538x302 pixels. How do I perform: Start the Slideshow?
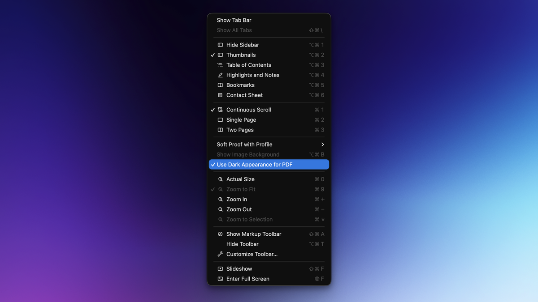point(239,269)
